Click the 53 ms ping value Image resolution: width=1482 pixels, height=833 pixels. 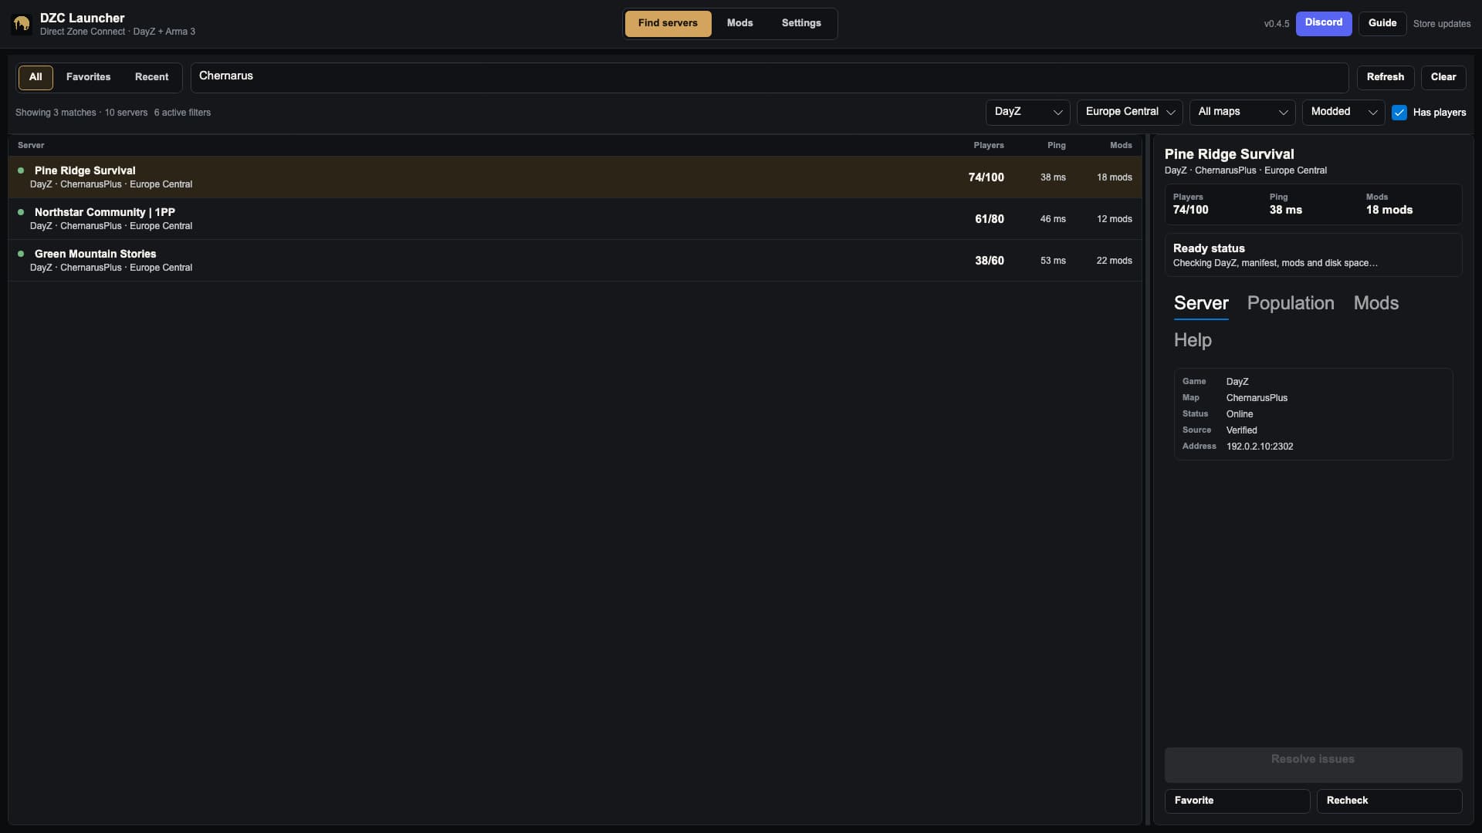(1053, 261)
